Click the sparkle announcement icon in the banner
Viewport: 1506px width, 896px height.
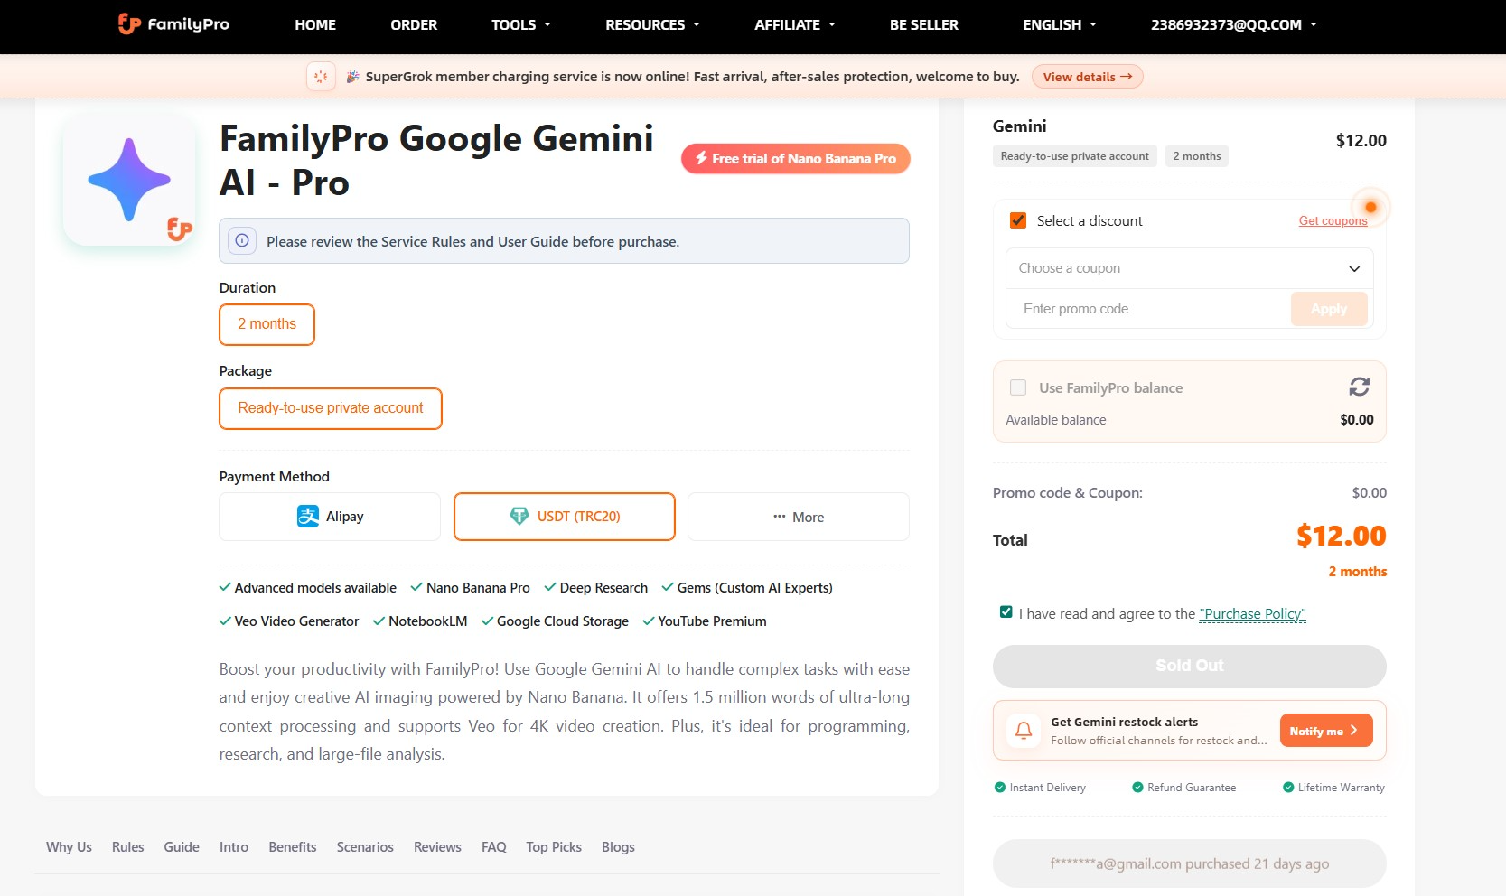(321, 77)
